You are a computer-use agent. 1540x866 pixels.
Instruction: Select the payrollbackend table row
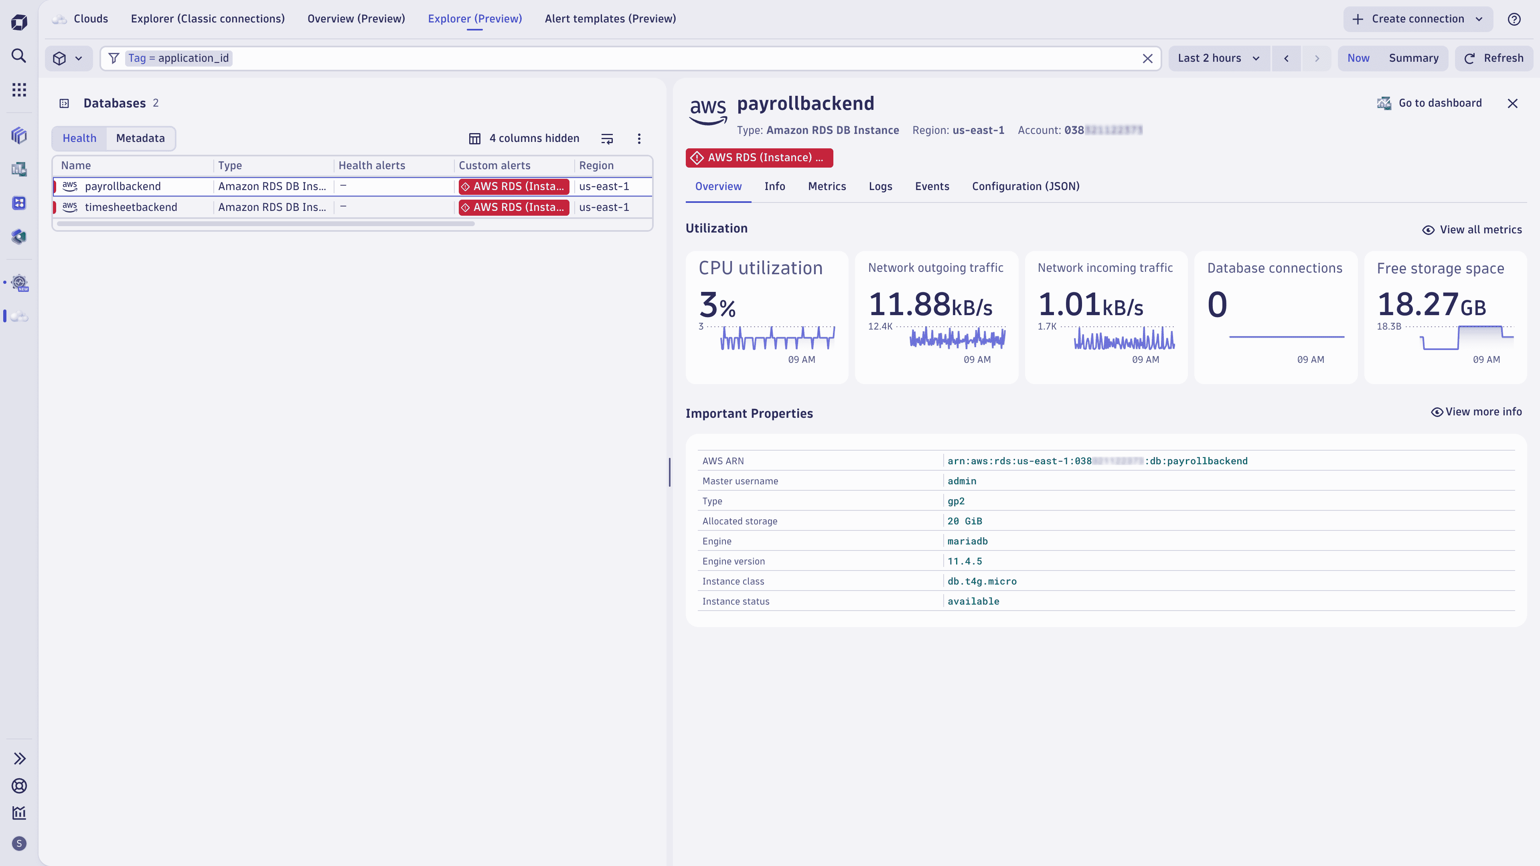pyautogui.click(x=353, y=186)
